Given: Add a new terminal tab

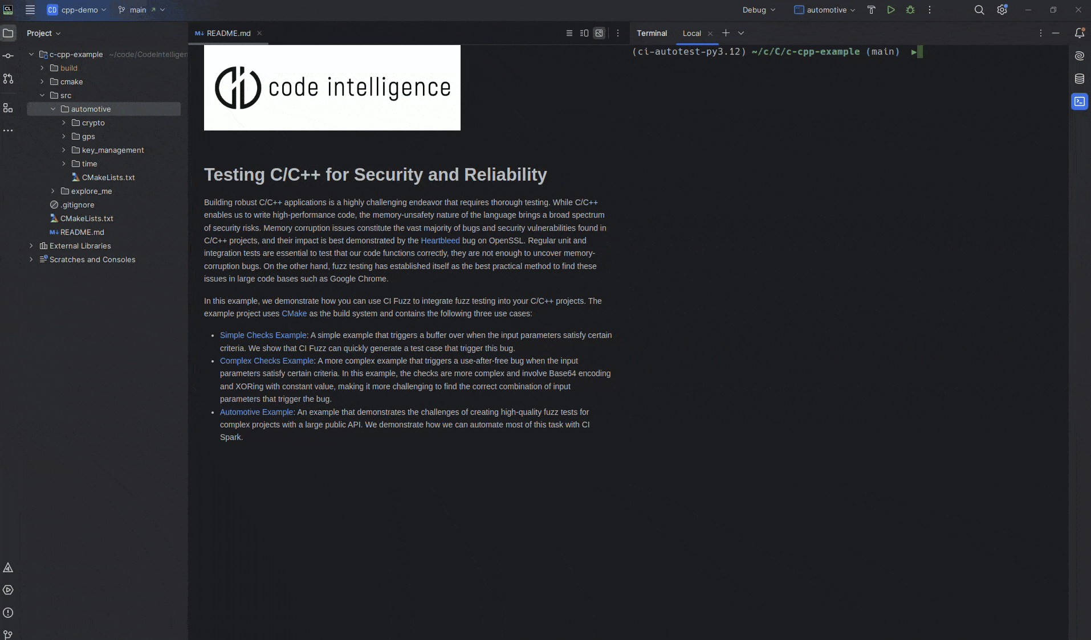Looking at the screenshot, I should point(726,33).
